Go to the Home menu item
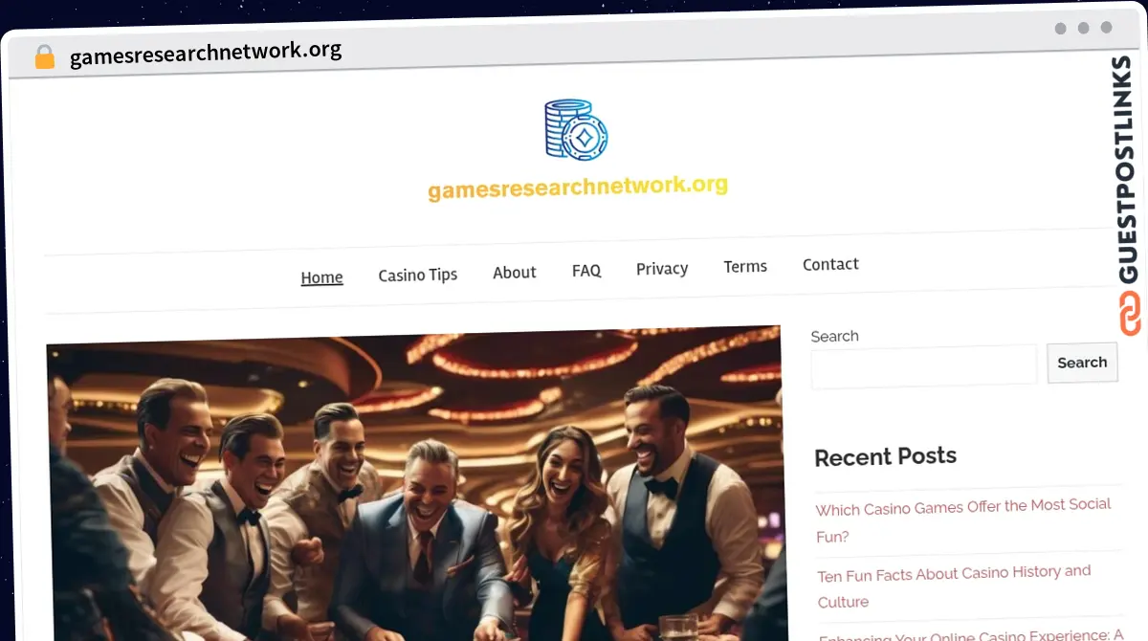The width and height of the screenshot is (1148, 641). 321,277
